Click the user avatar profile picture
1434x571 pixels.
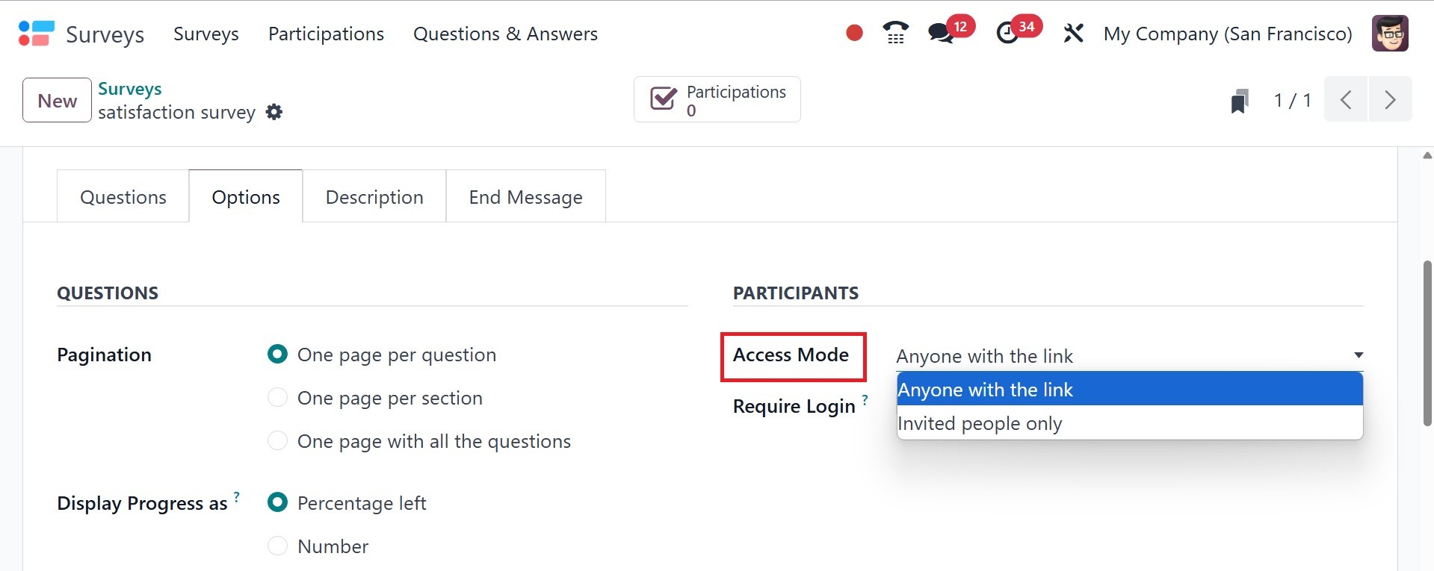tap(1389, 34)
